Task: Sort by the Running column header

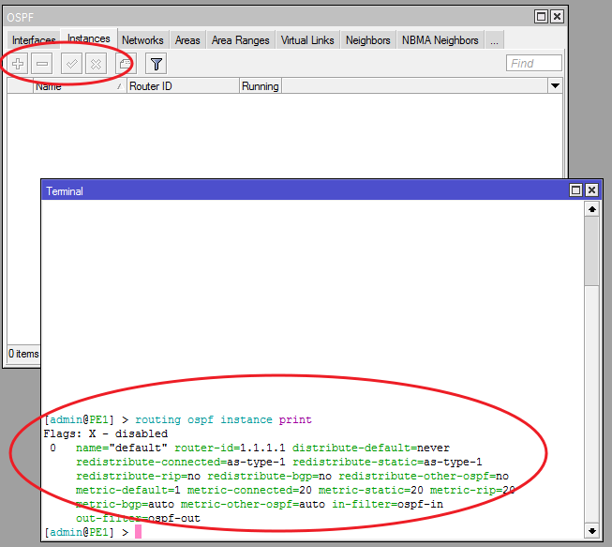Action: point(260,86)
